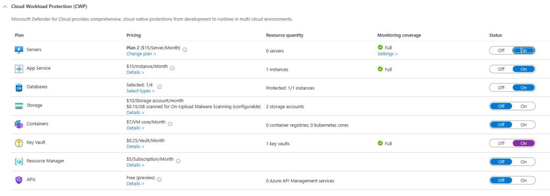Screen dimensions: 550x196
Task: Click the Containers plan icon
Action: (x=19, y=124)
